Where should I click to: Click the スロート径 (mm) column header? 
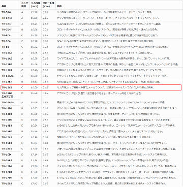point(48,5)
